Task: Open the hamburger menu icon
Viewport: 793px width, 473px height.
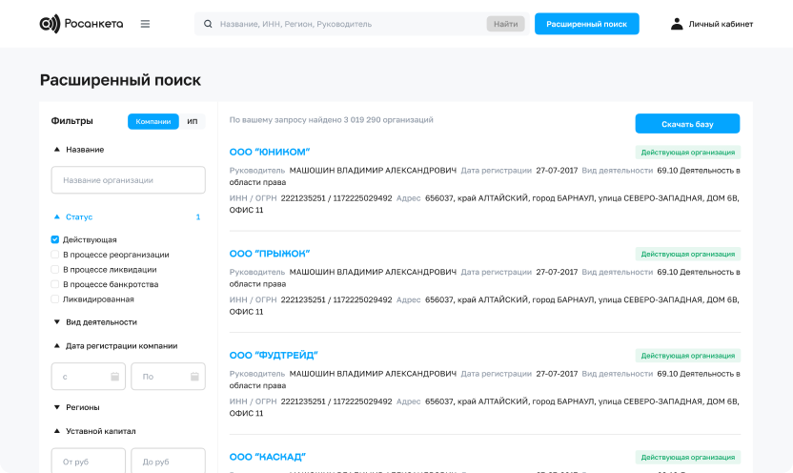Action: pyautogui.click(x=145, y=24)
